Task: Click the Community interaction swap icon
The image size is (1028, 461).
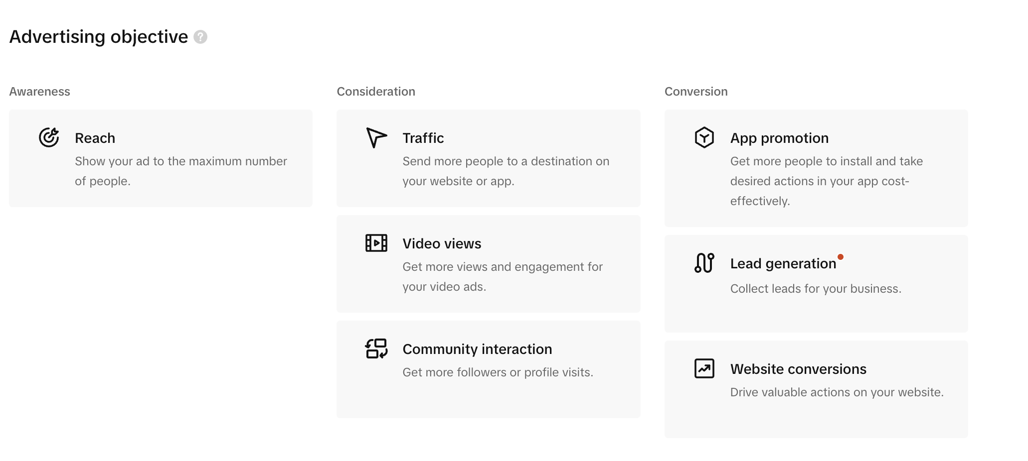Action: pos(376,348)
